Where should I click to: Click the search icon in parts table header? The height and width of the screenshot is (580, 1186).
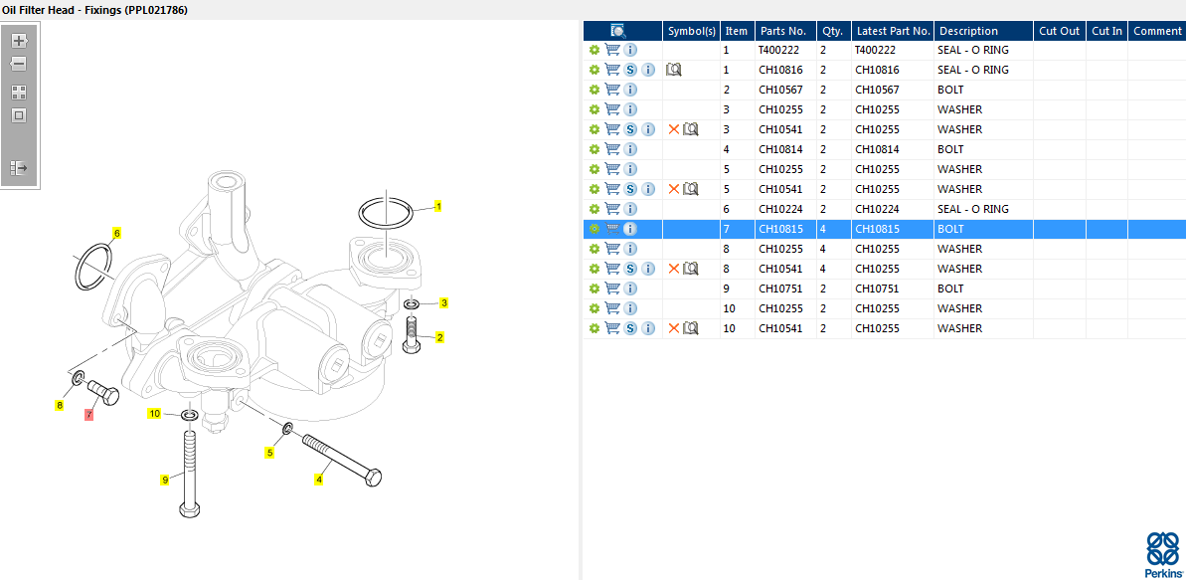tap(617, 31)
